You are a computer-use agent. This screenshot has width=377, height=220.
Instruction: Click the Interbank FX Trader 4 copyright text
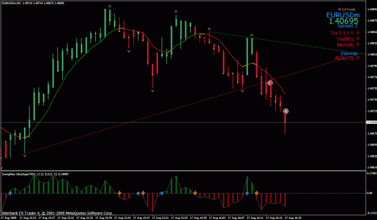tap(57, 213)
